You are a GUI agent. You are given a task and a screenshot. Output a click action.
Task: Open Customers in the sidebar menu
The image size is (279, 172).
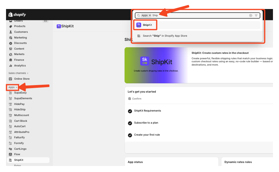coord(21,32)
